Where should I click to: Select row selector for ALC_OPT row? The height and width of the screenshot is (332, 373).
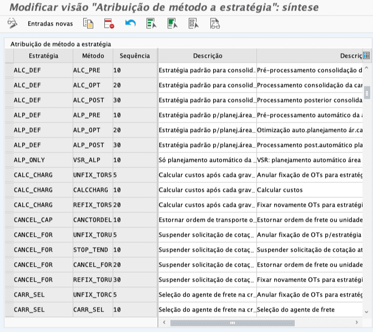9,85
